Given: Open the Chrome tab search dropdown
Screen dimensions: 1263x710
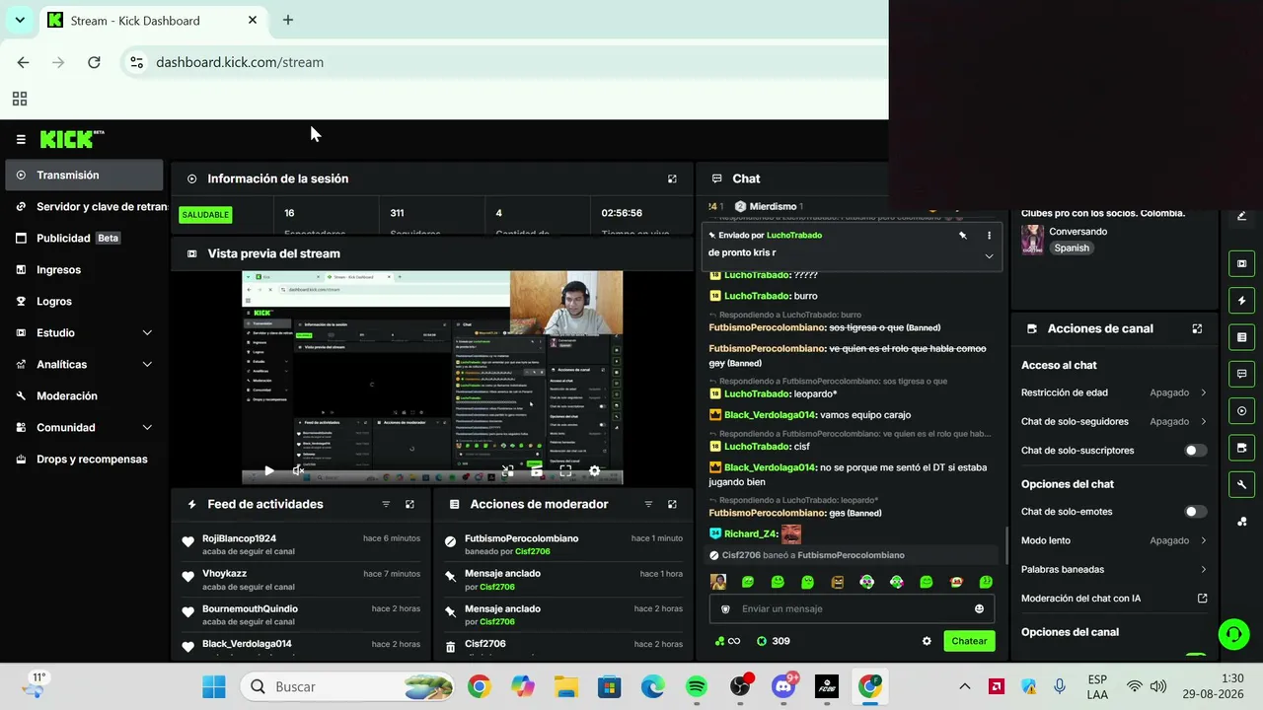Looking at the screenshot, I should (20, 20).
